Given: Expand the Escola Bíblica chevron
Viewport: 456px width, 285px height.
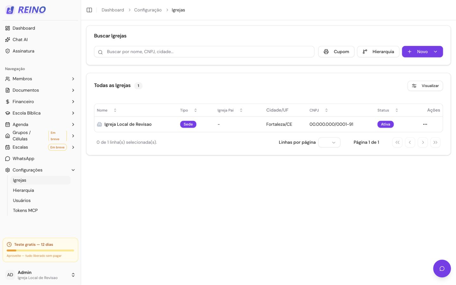Looking at the screenshot, I should (x=73, y=113).
